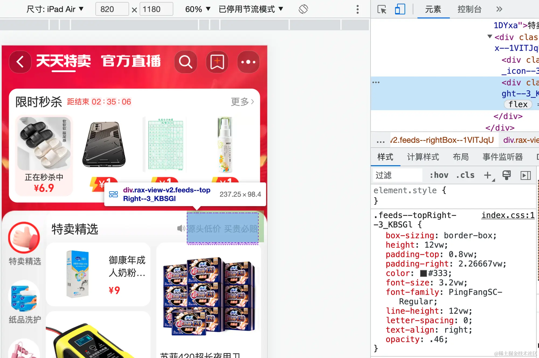Select the 天天特卖 header tab
The height and width of the screenshot is (358, 539).
click(64, 61)
